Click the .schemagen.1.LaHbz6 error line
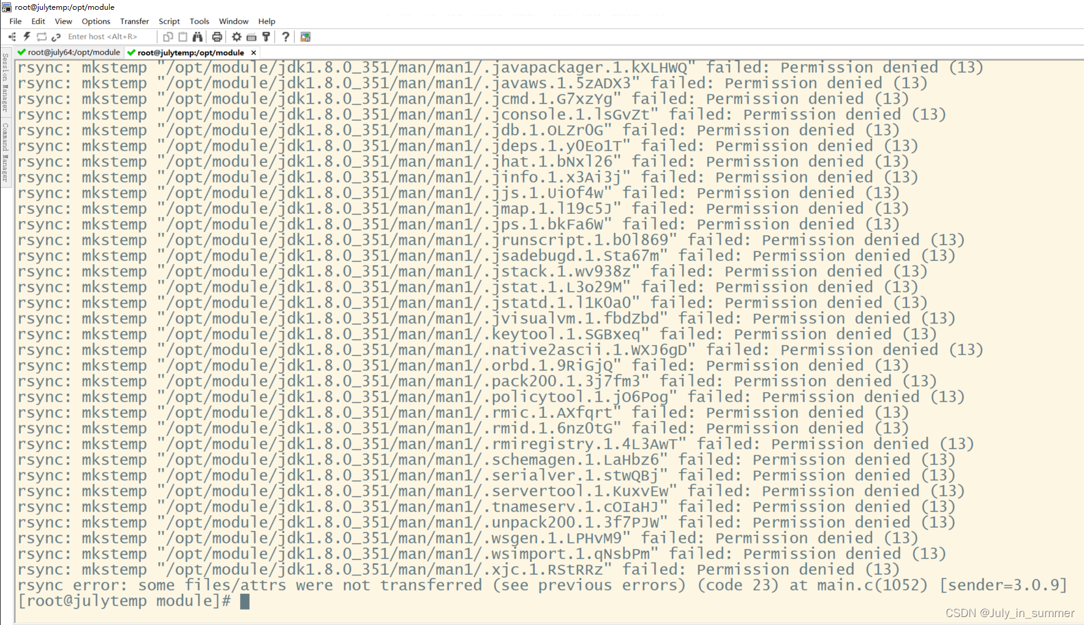 tap(486, 460)
